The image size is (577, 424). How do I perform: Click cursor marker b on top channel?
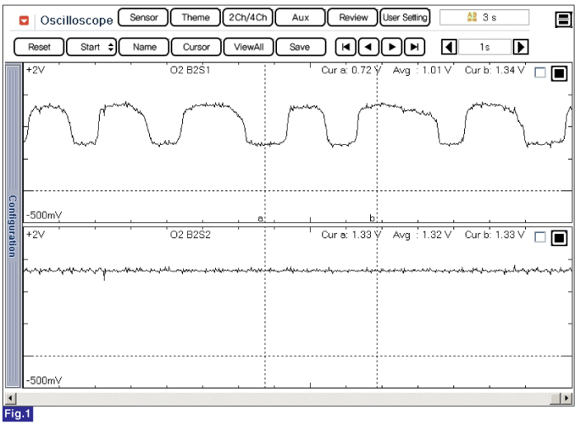tap(372, 218)
